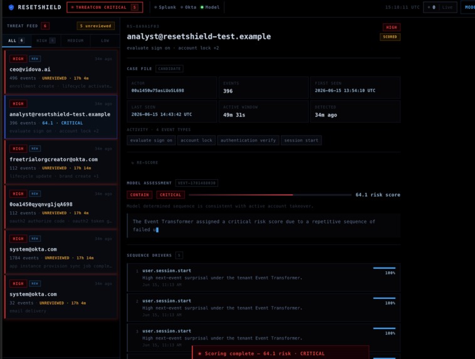Click the Splunk connection status indicator

[x=165, y=8]
